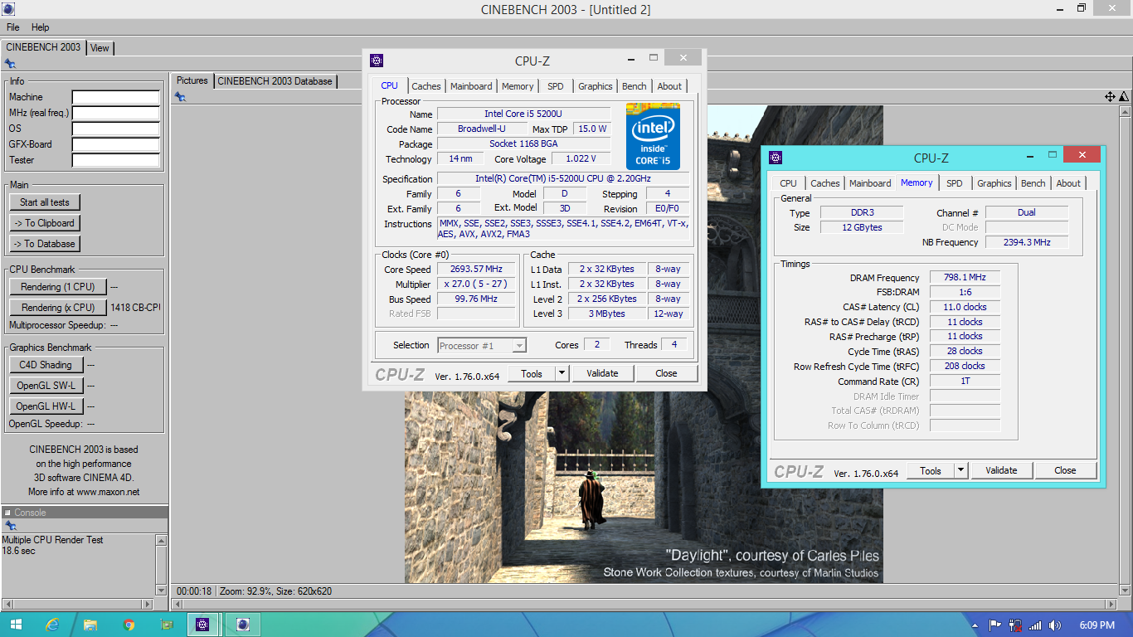Launch Internet Explorer from the taskbar
This screenshot has height=637, width=1133.
[x=52, y=625]
